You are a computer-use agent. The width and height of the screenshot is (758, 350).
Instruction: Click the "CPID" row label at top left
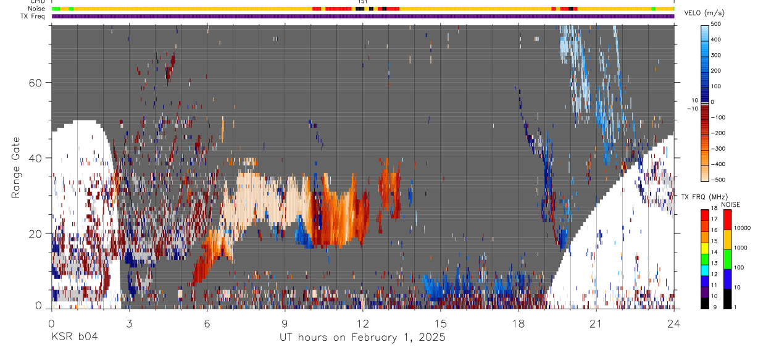coord(38,2)
